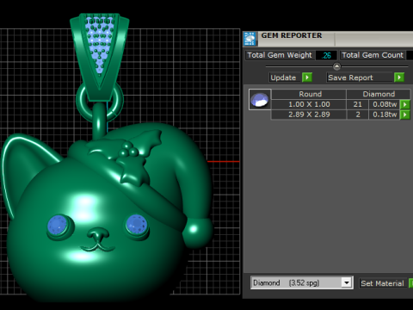Collapse the panel using the circular arrow handle
The width and height of the screenshot is (413, 310).
pos(336,67)
